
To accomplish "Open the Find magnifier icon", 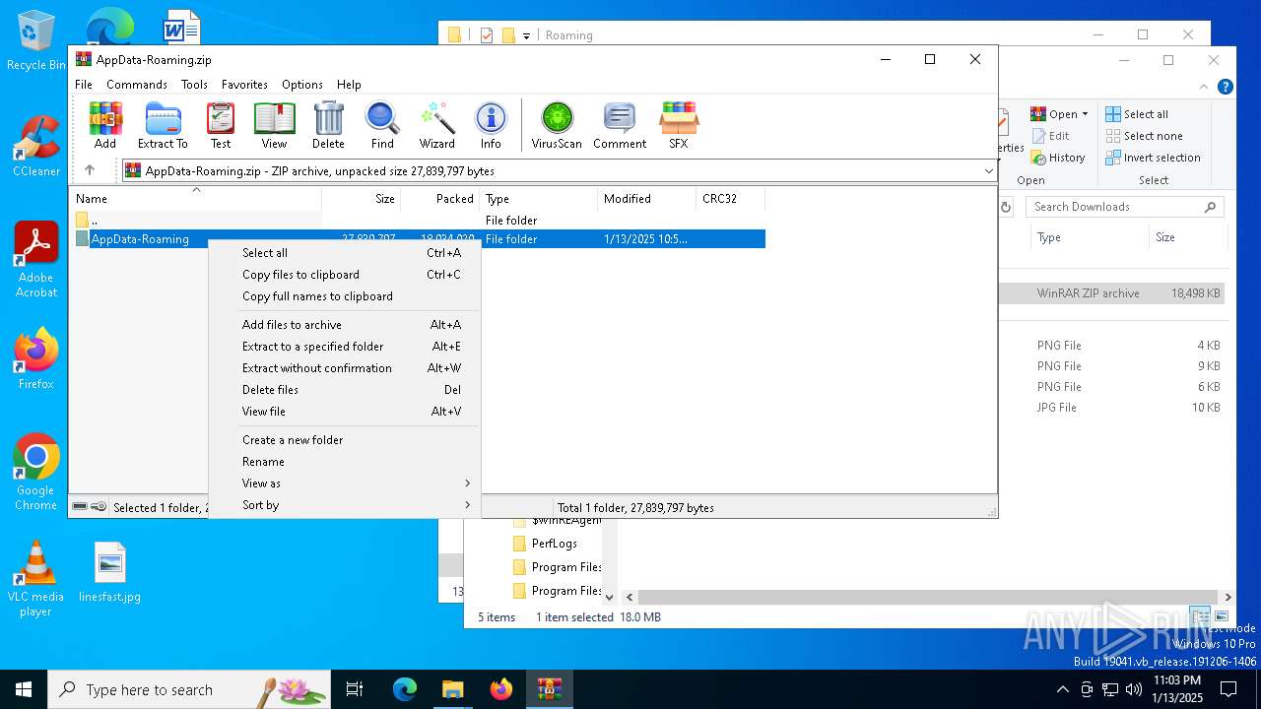I will [x=382, y=125].
